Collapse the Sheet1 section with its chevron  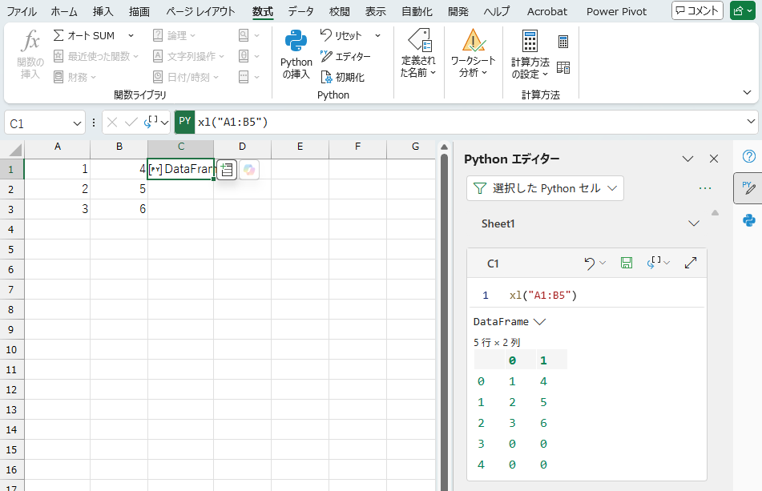[693, 223]
